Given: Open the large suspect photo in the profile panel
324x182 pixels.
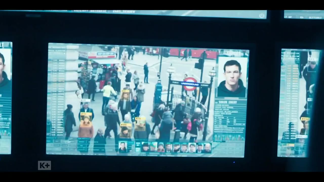Looking at the screenshot, I should pos(232,77).
